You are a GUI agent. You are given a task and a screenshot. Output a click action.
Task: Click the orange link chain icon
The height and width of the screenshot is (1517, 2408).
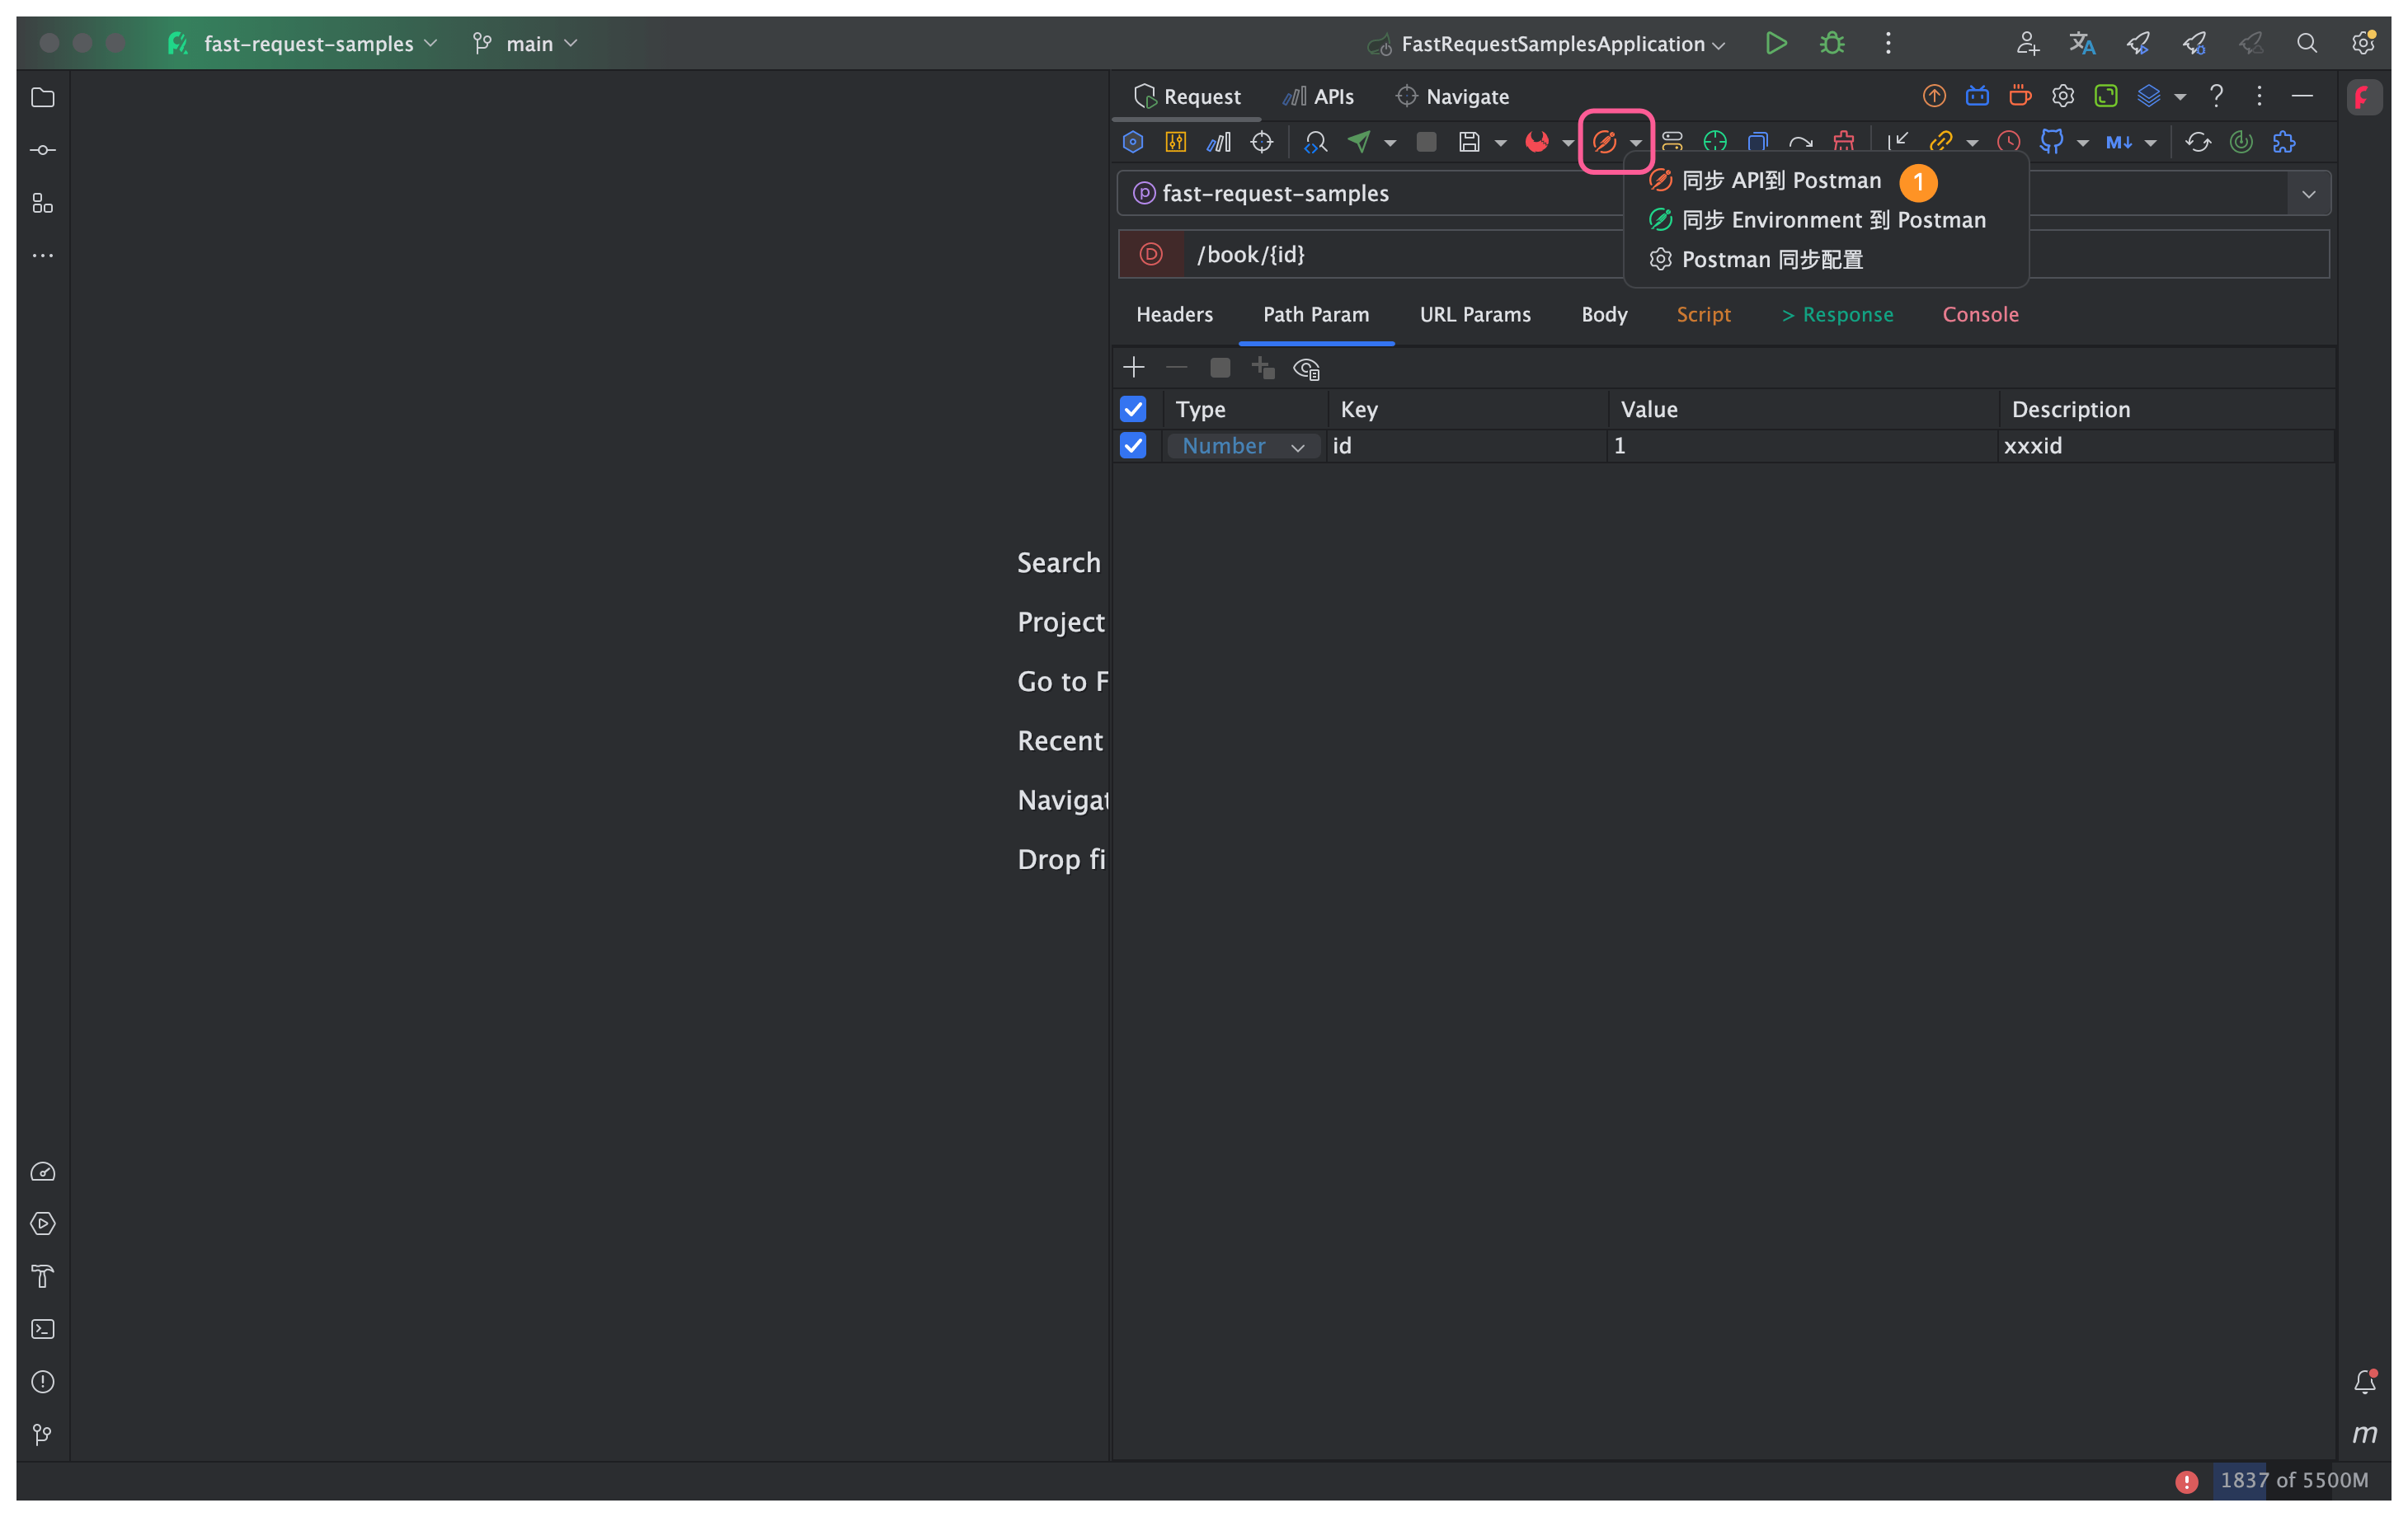tap(1940, 142)
